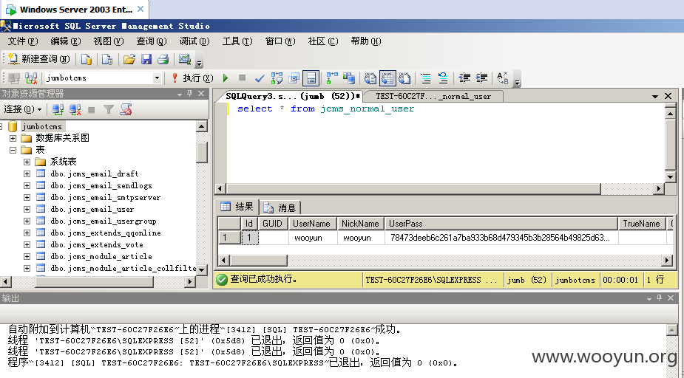Click the Database Engine Query icon
The height and width of the screenshot is (378, 684).
click(x=87, y=59)
